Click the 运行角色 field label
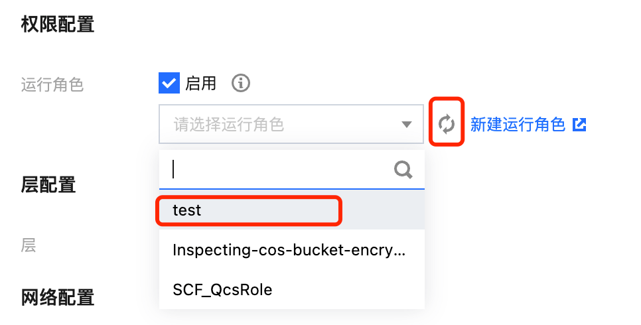641x325 pixels. [52, 85]
